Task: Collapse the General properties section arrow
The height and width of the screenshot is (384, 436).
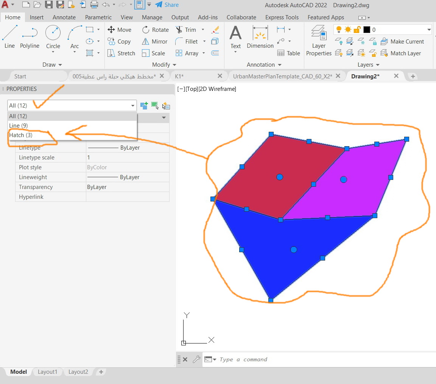Action: (164, 118)
